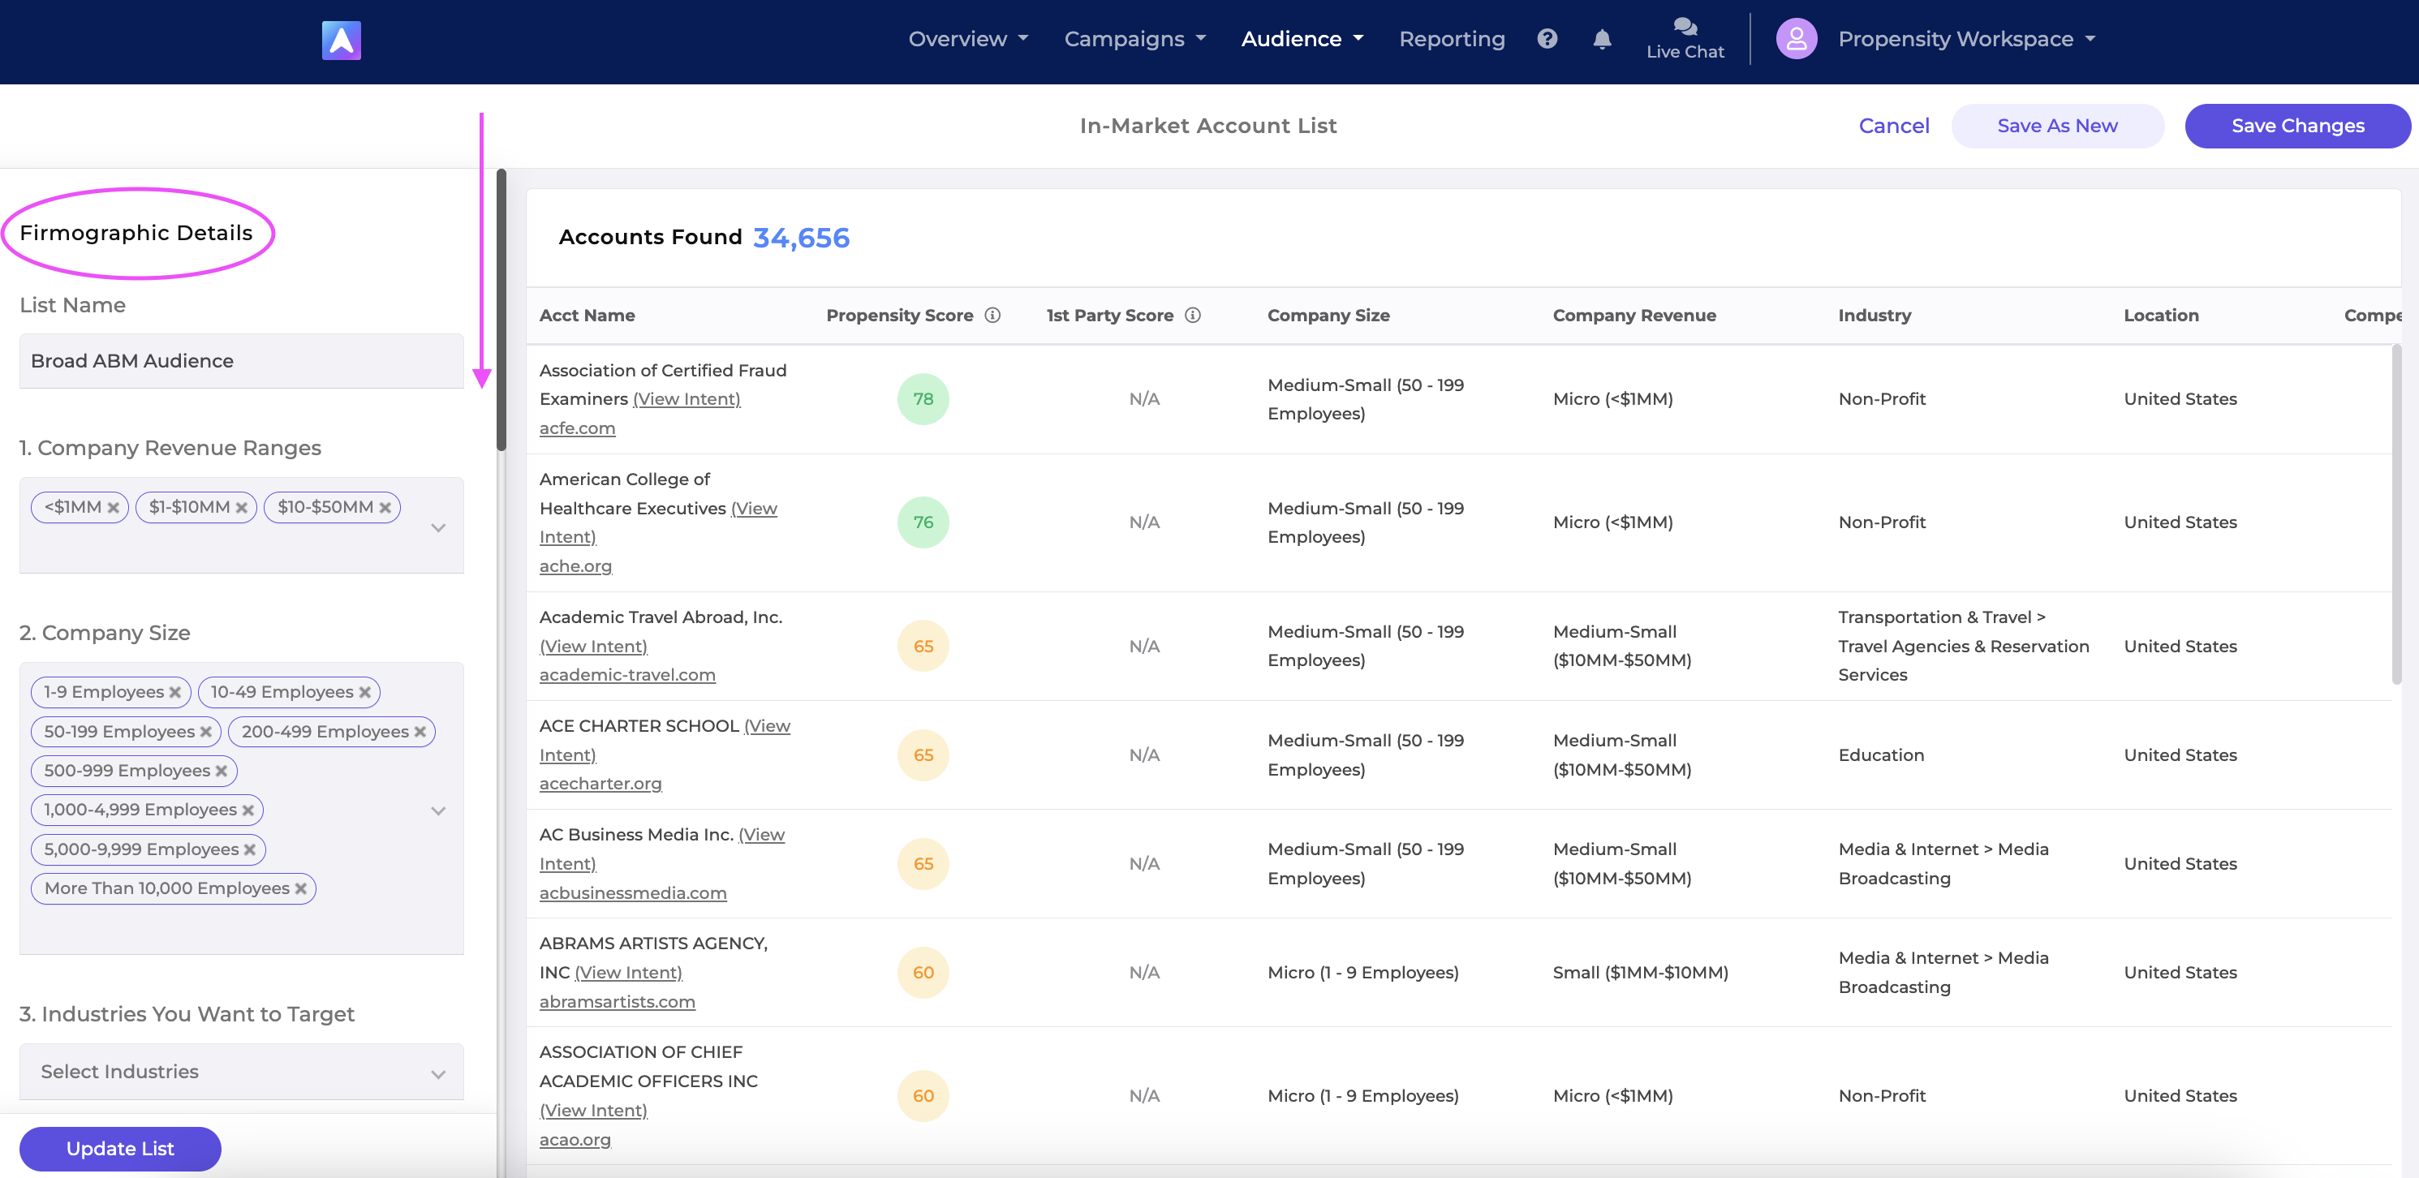This screenshot has height=1178, width=2419.
Task: Click the Cancel link
Action: tap(1893, 126)
